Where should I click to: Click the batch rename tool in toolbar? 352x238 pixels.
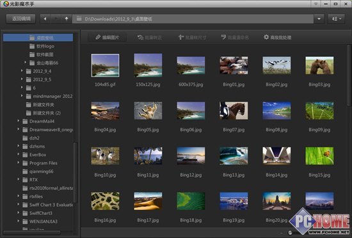pos(235,38)
